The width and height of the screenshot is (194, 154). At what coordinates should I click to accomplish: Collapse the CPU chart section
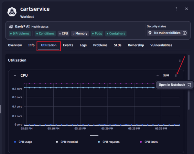tap(15, 75)
